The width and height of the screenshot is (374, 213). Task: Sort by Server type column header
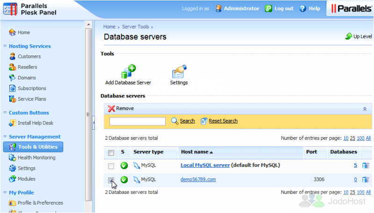click(x=148, y=152)
